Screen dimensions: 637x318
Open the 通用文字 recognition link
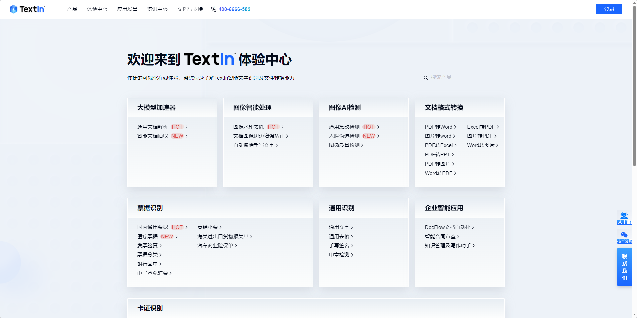(x=339, y=227)
